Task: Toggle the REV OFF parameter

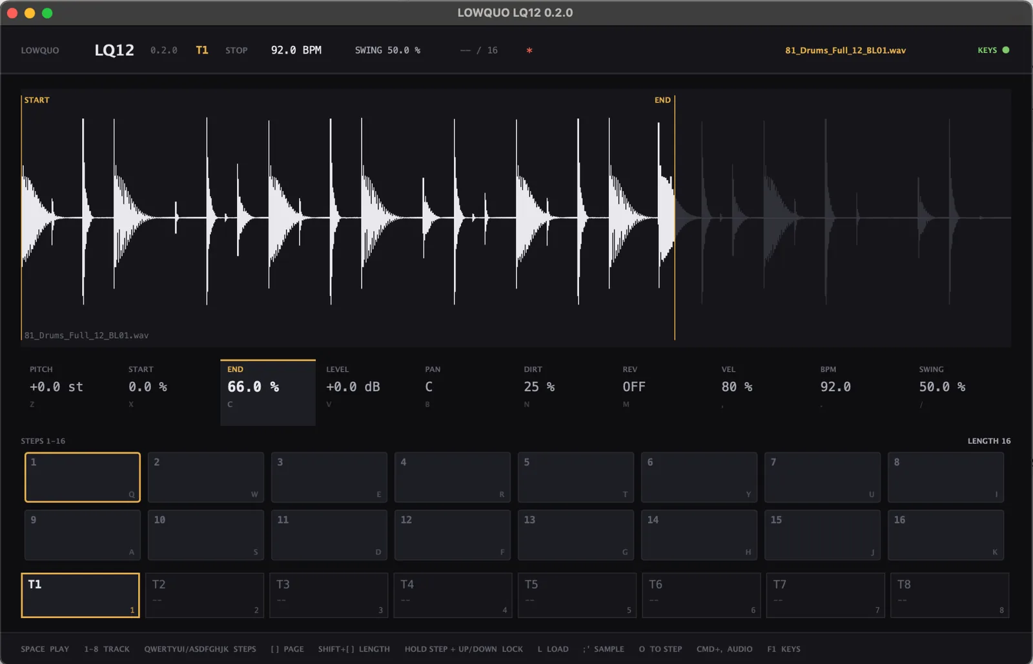Action: pos(663,392)
